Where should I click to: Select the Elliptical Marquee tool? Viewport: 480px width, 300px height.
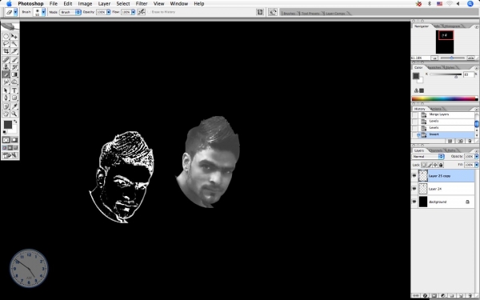point(6,36)
